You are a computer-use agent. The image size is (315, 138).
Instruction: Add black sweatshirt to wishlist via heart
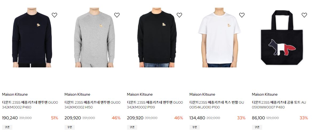click(179, 15)
